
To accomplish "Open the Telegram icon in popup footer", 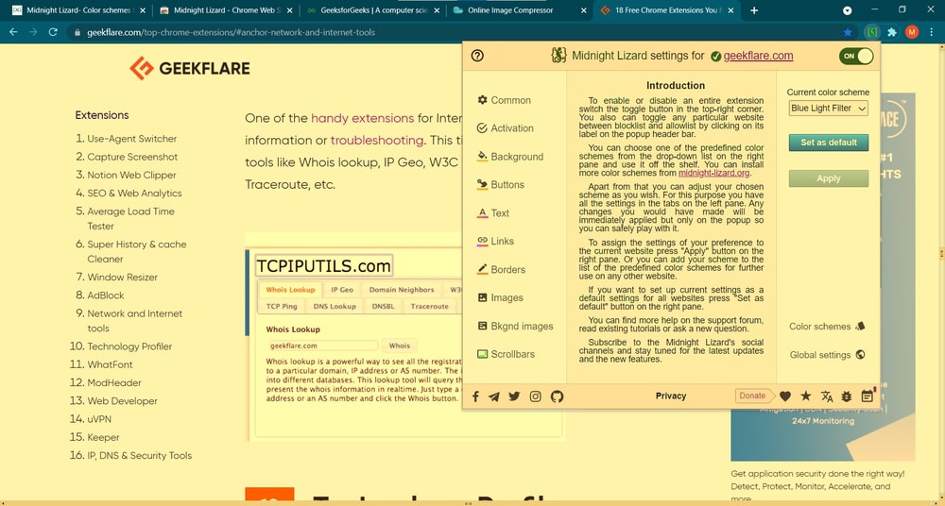I will (x=494, y=396).
